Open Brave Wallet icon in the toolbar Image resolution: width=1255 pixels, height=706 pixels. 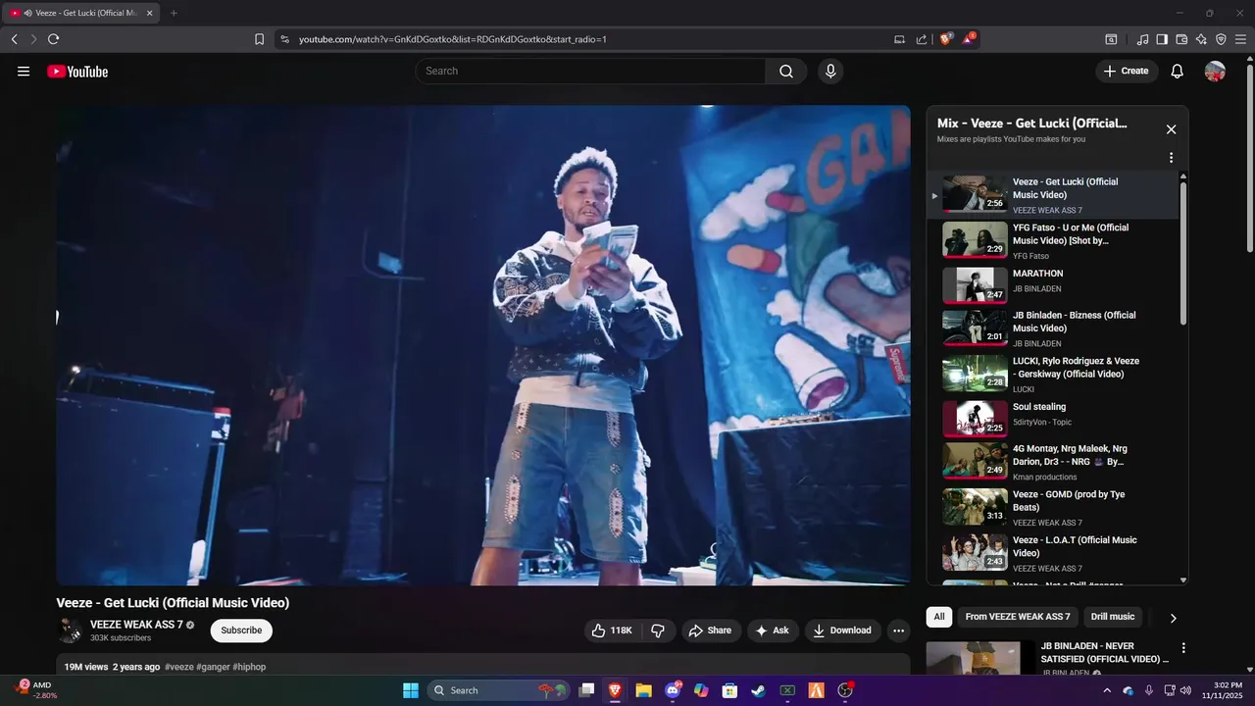pos(1181,39)
